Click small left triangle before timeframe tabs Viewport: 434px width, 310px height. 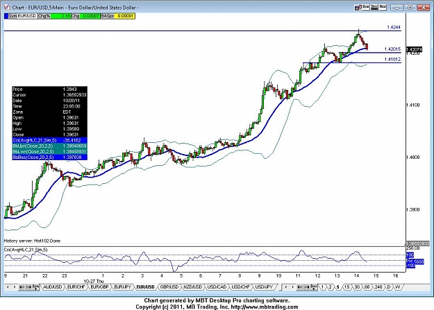point(286,287)
